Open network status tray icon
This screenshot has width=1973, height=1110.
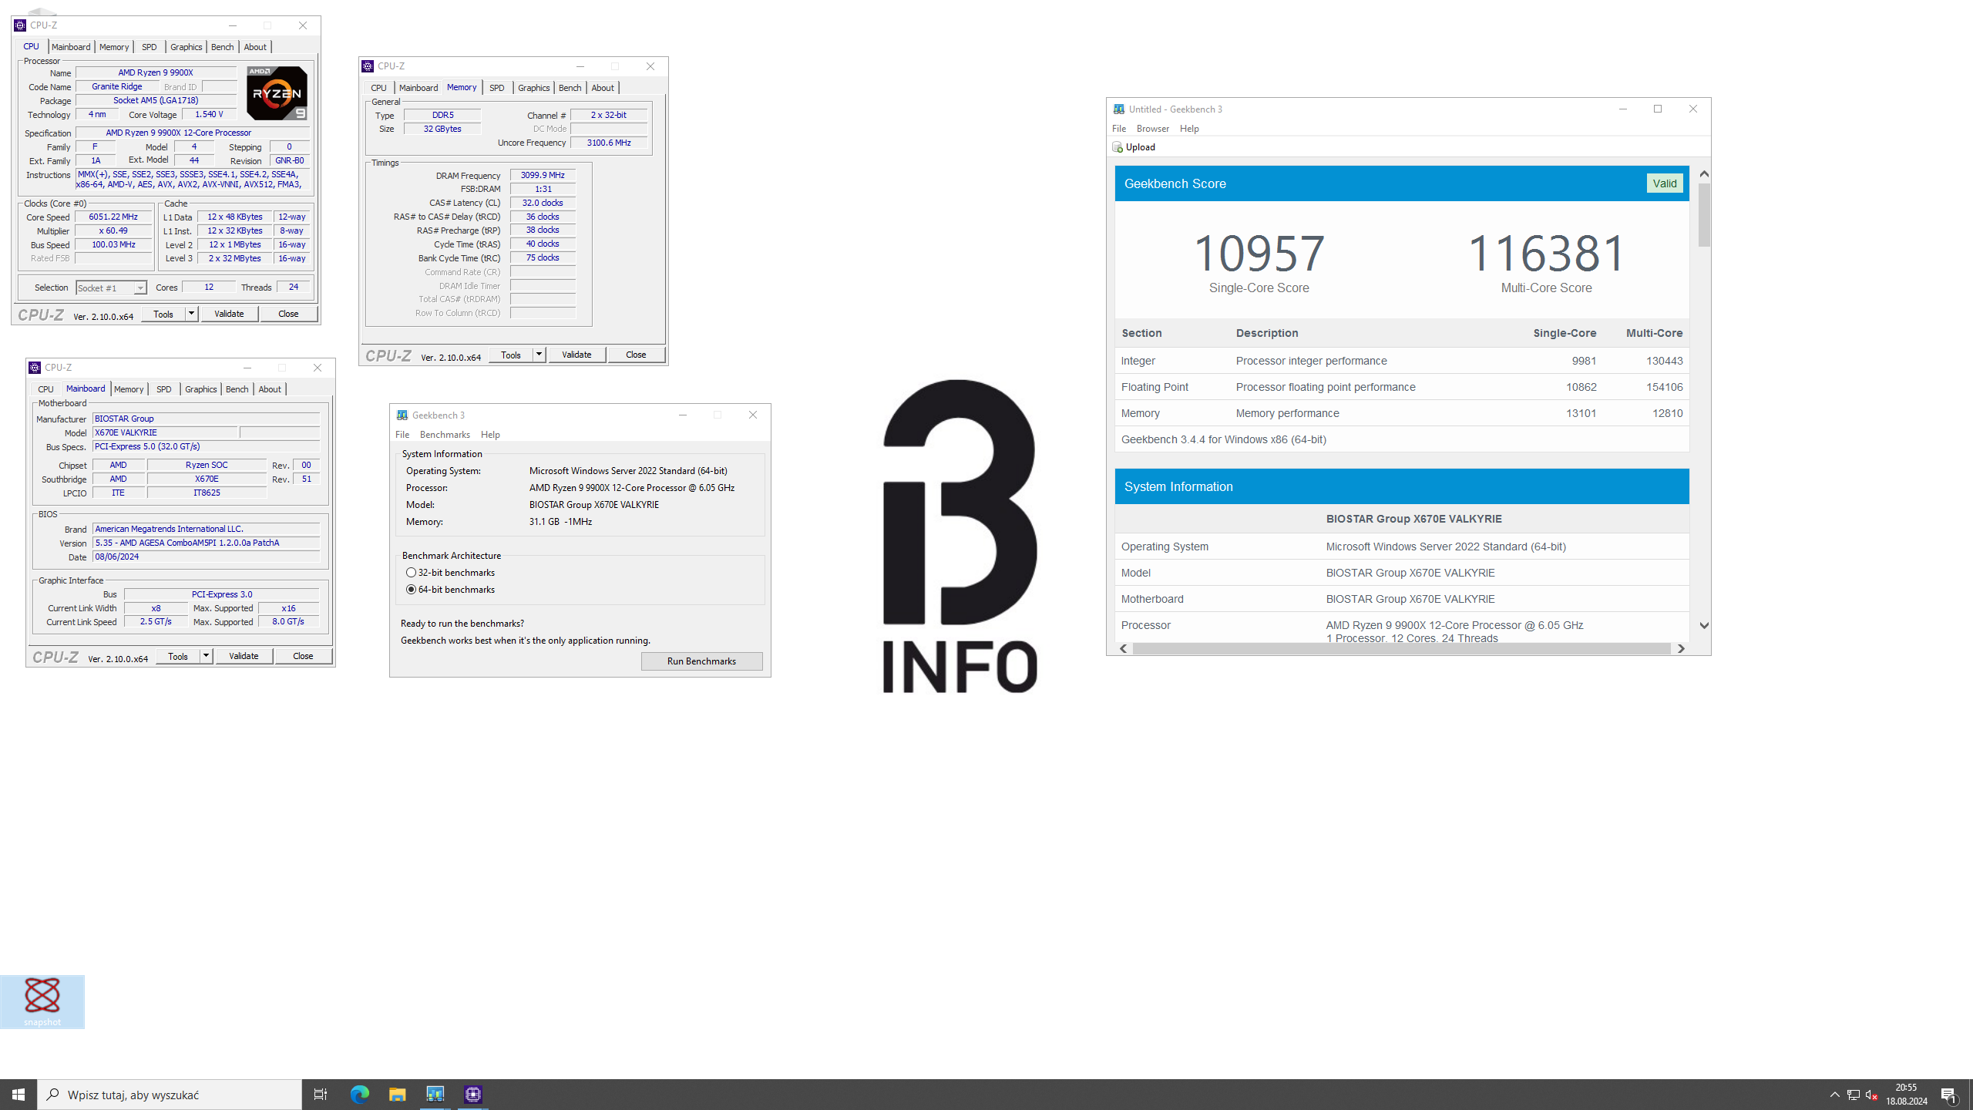pos(1854,1095)
